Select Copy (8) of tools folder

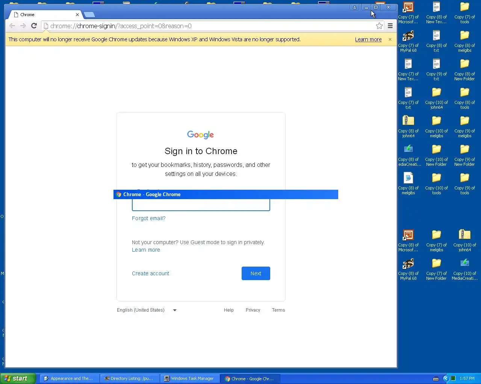click(464, 99)
